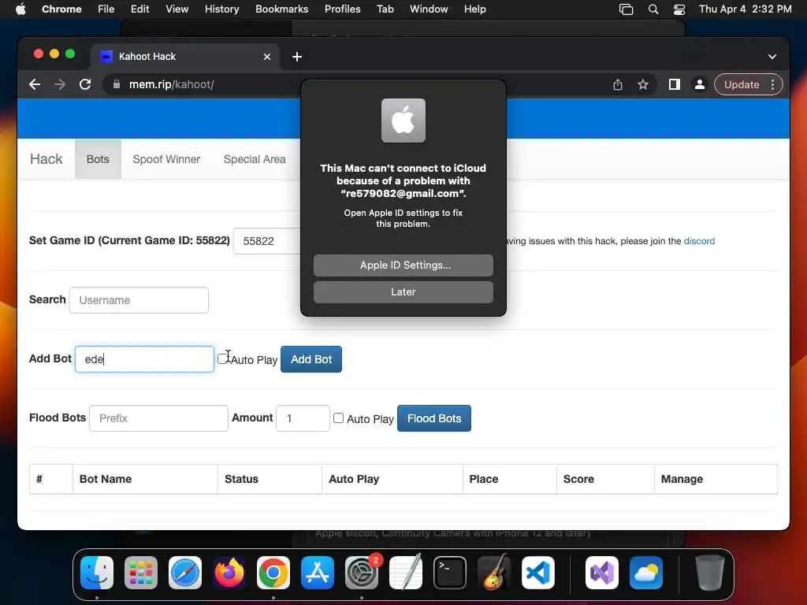The width and height of the screenshot is (807, 605).
Task: Reload the Kahoot Hack page
Action: coord(85,84)
